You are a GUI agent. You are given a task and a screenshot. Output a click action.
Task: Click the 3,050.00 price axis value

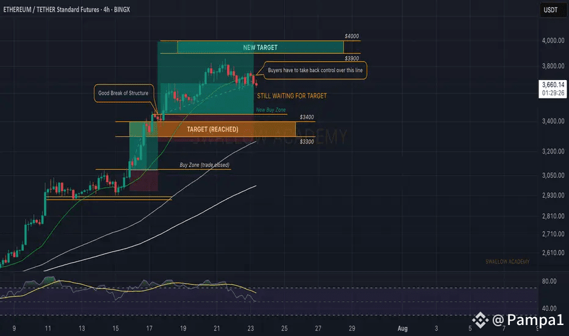pos(553,175)
